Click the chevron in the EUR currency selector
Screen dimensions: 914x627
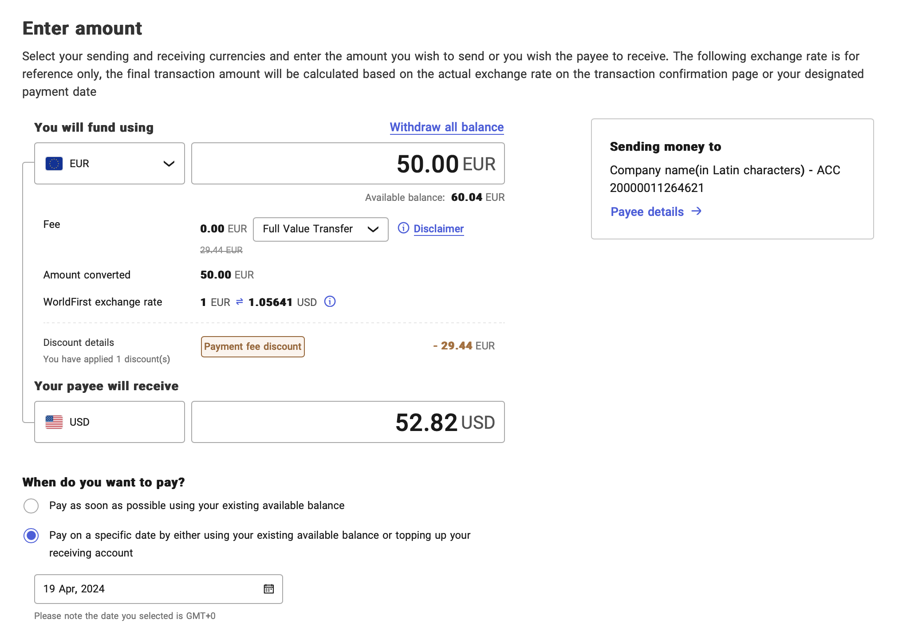pyautogui.click(x=169, y=164)
